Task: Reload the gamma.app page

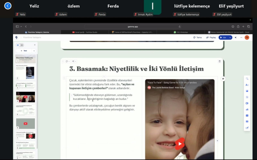Action: pyautogui.click(x=180, y=27)
